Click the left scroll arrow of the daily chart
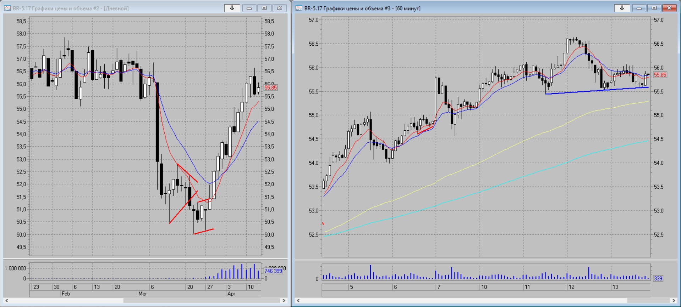 tap(7, 301)
